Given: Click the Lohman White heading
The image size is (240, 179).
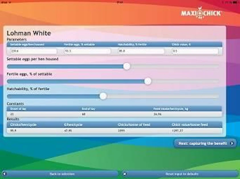Looking at the screenshot, I should 29,33.
